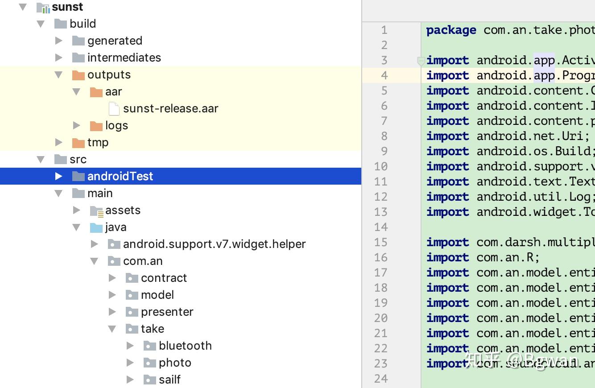Collapse the take package

[112, 329]
